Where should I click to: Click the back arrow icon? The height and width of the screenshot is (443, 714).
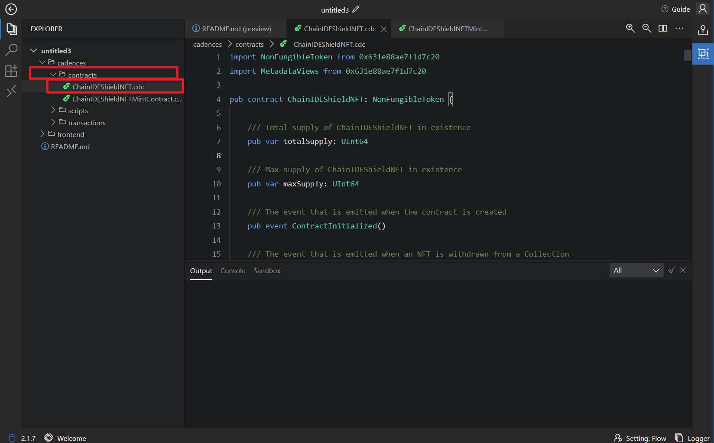point(11,9)
